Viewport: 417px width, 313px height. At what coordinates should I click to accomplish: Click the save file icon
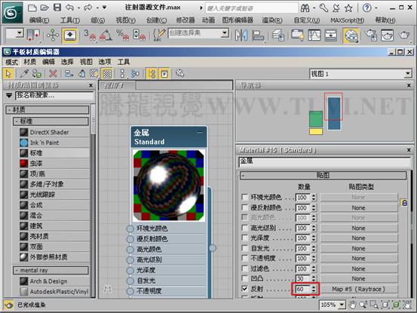(x=57, y=8)
